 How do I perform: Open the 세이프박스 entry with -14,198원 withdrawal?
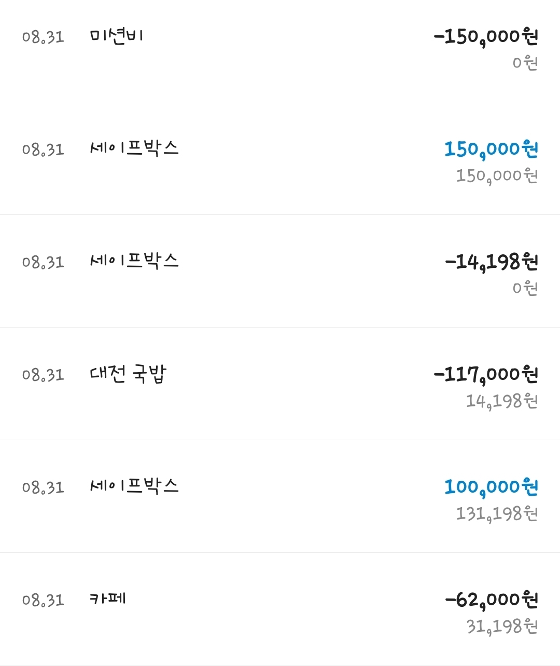[134, 261]
